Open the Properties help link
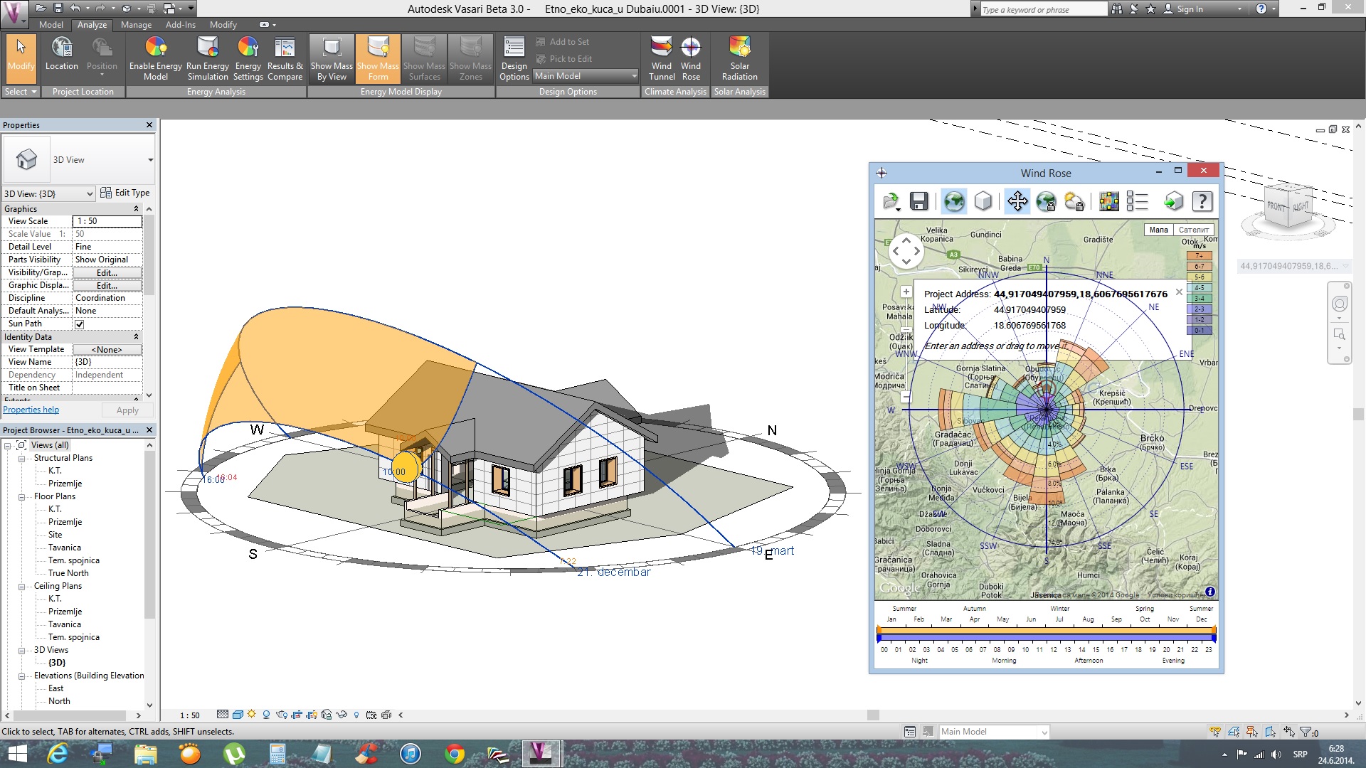The image size is (1366, 768). 31,410
